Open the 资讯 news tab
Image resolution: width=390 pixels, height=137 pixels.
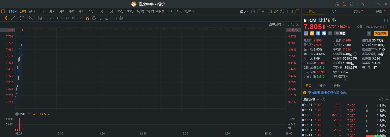(x=357, y=11)
